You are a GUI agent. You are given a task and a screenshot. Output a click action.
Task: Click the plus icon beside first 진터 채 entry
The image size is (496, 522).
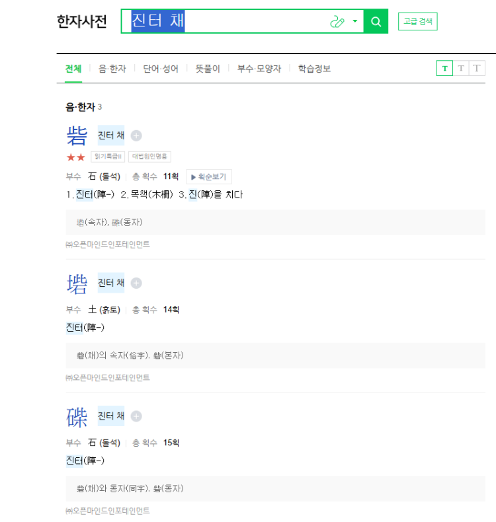click(136, 135)
